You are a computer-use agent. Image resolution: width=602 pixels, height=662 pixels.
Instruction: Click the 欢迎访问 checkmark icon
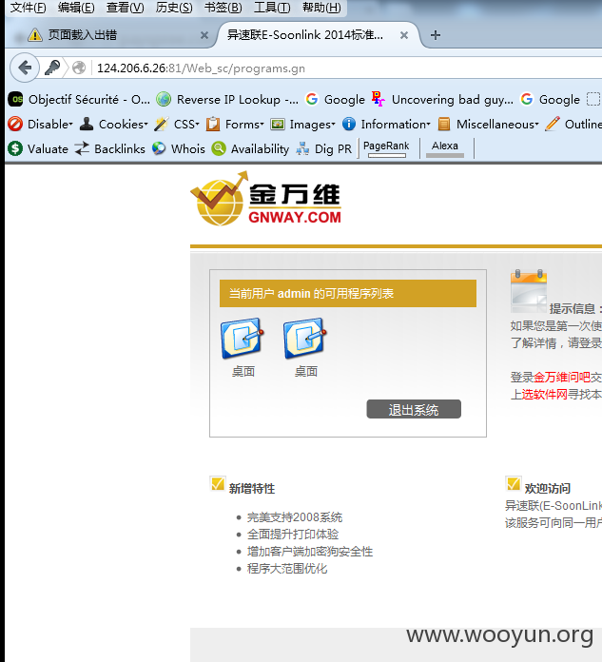click(x=513, y=484)
